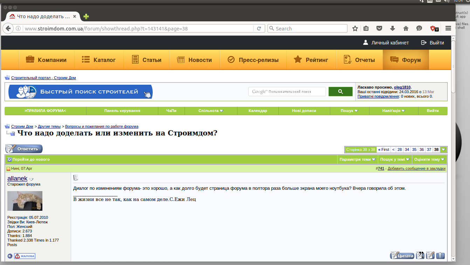Click the Быстрый поиск строителей banner
Viewport: 470px width, 265px height.
pyautogui.click(x=81, y=92)
